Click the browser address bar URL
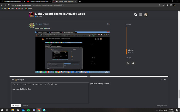 [x=39, y=5]
